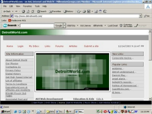The height and width of the screenshot is (114, 152).
Task: Click the address bar URL field
Action: (76, 16)
